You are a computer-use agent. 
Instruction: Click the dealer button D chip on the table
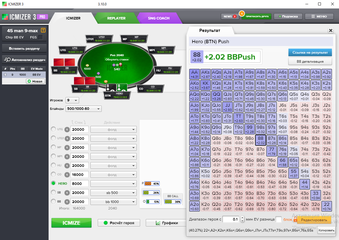[x=106, y=82]
